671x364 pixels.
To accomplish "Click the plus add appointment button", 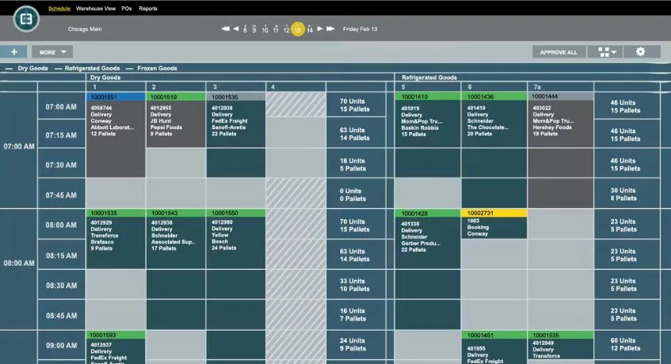I will (13, 52).
